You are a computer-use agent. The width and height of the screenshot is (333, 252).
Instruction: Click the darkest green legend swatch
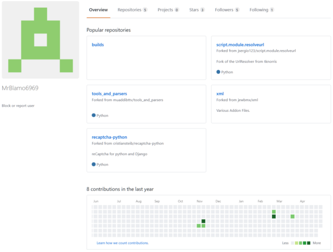coord(309,243)
